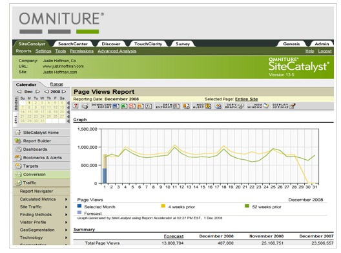The image size is (341, 253).
Task: Click the Bookmarks & Alerts icon
Action: [x=18, y=157]
